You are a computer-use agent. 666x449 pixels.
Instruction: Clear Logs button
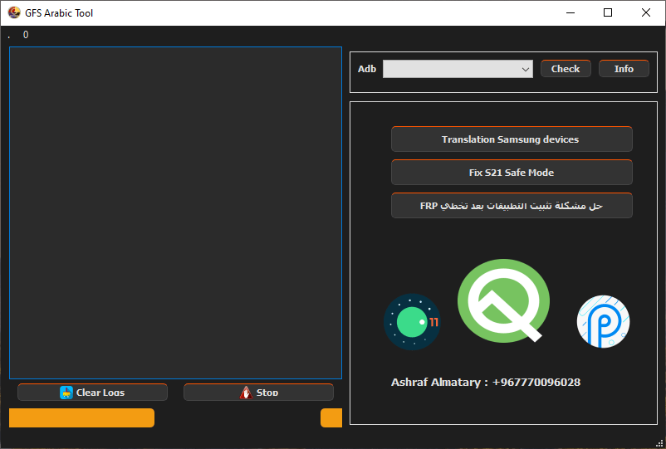tap(93, 392)
